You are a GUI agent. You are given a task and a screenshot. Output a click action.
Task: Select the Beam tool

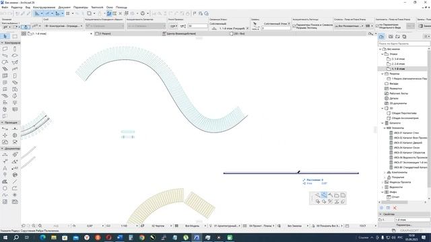click(x=5, y=55)
